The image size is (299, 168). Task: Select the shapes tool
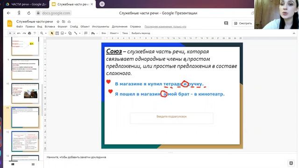click(x=70, y=33)
